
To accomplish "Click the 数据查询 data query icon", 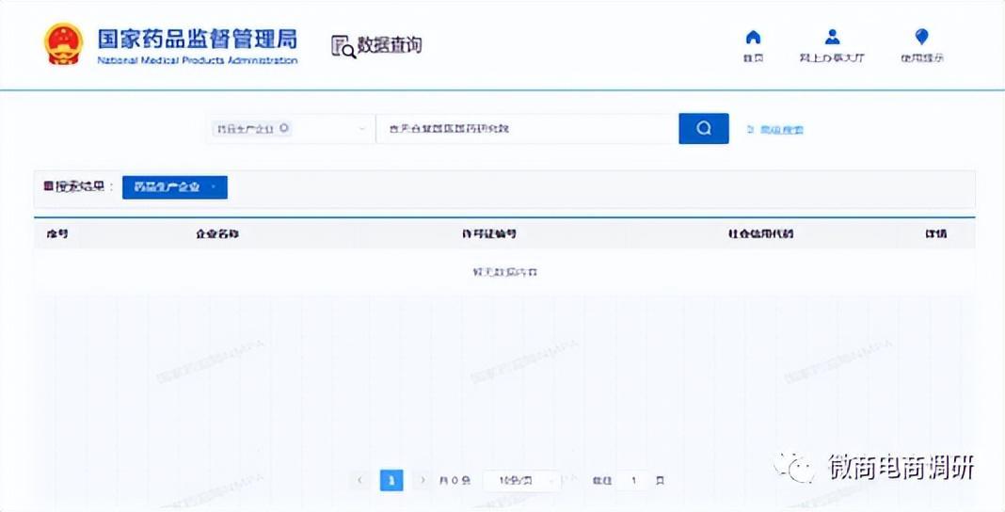I will (x=343, y=45).
